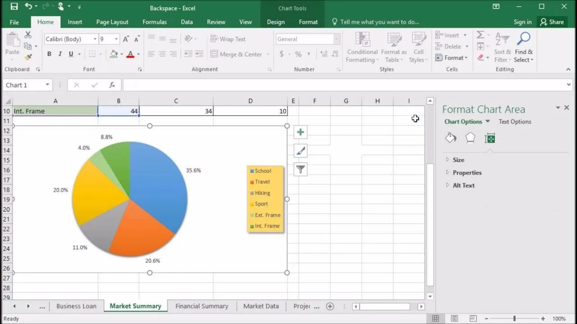Open the Number Format General dropdown
Viewport: 577px width, 324px height.
[336, 39]
